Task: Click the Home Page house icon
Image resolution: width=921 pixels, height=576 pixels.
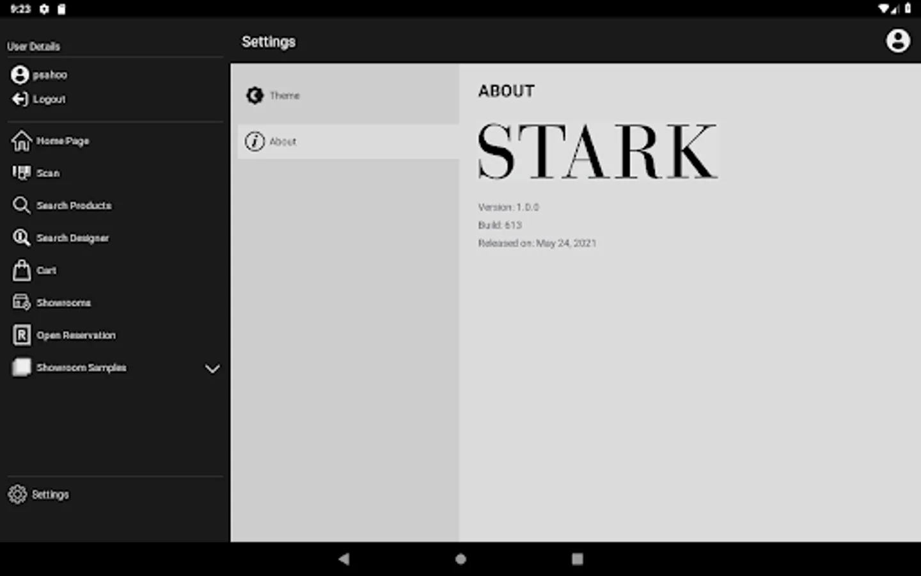Action: 21,141
